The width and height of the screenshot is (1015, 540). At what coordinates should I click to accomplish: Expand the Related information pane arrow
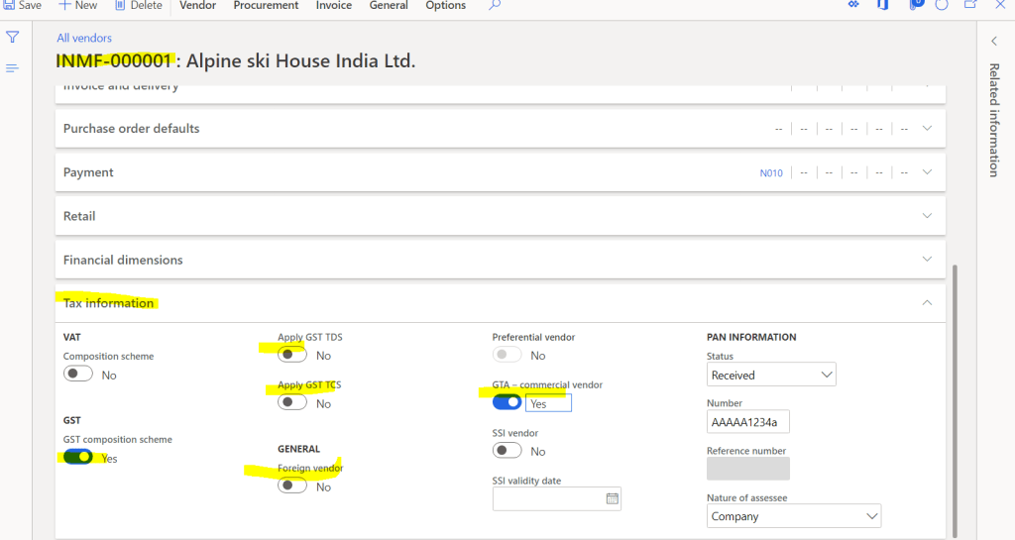994,41
